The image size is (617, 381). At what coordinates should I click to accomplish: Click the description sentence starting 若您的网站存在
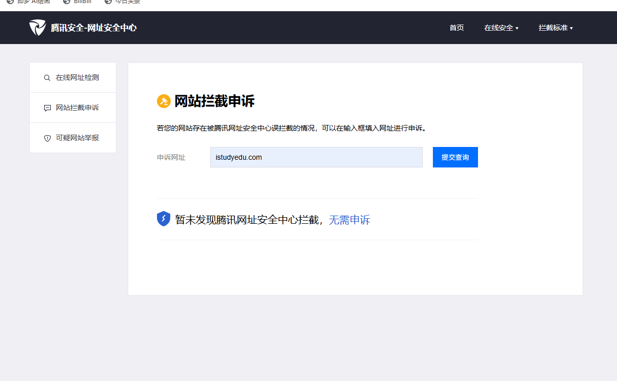click(291, 128)
